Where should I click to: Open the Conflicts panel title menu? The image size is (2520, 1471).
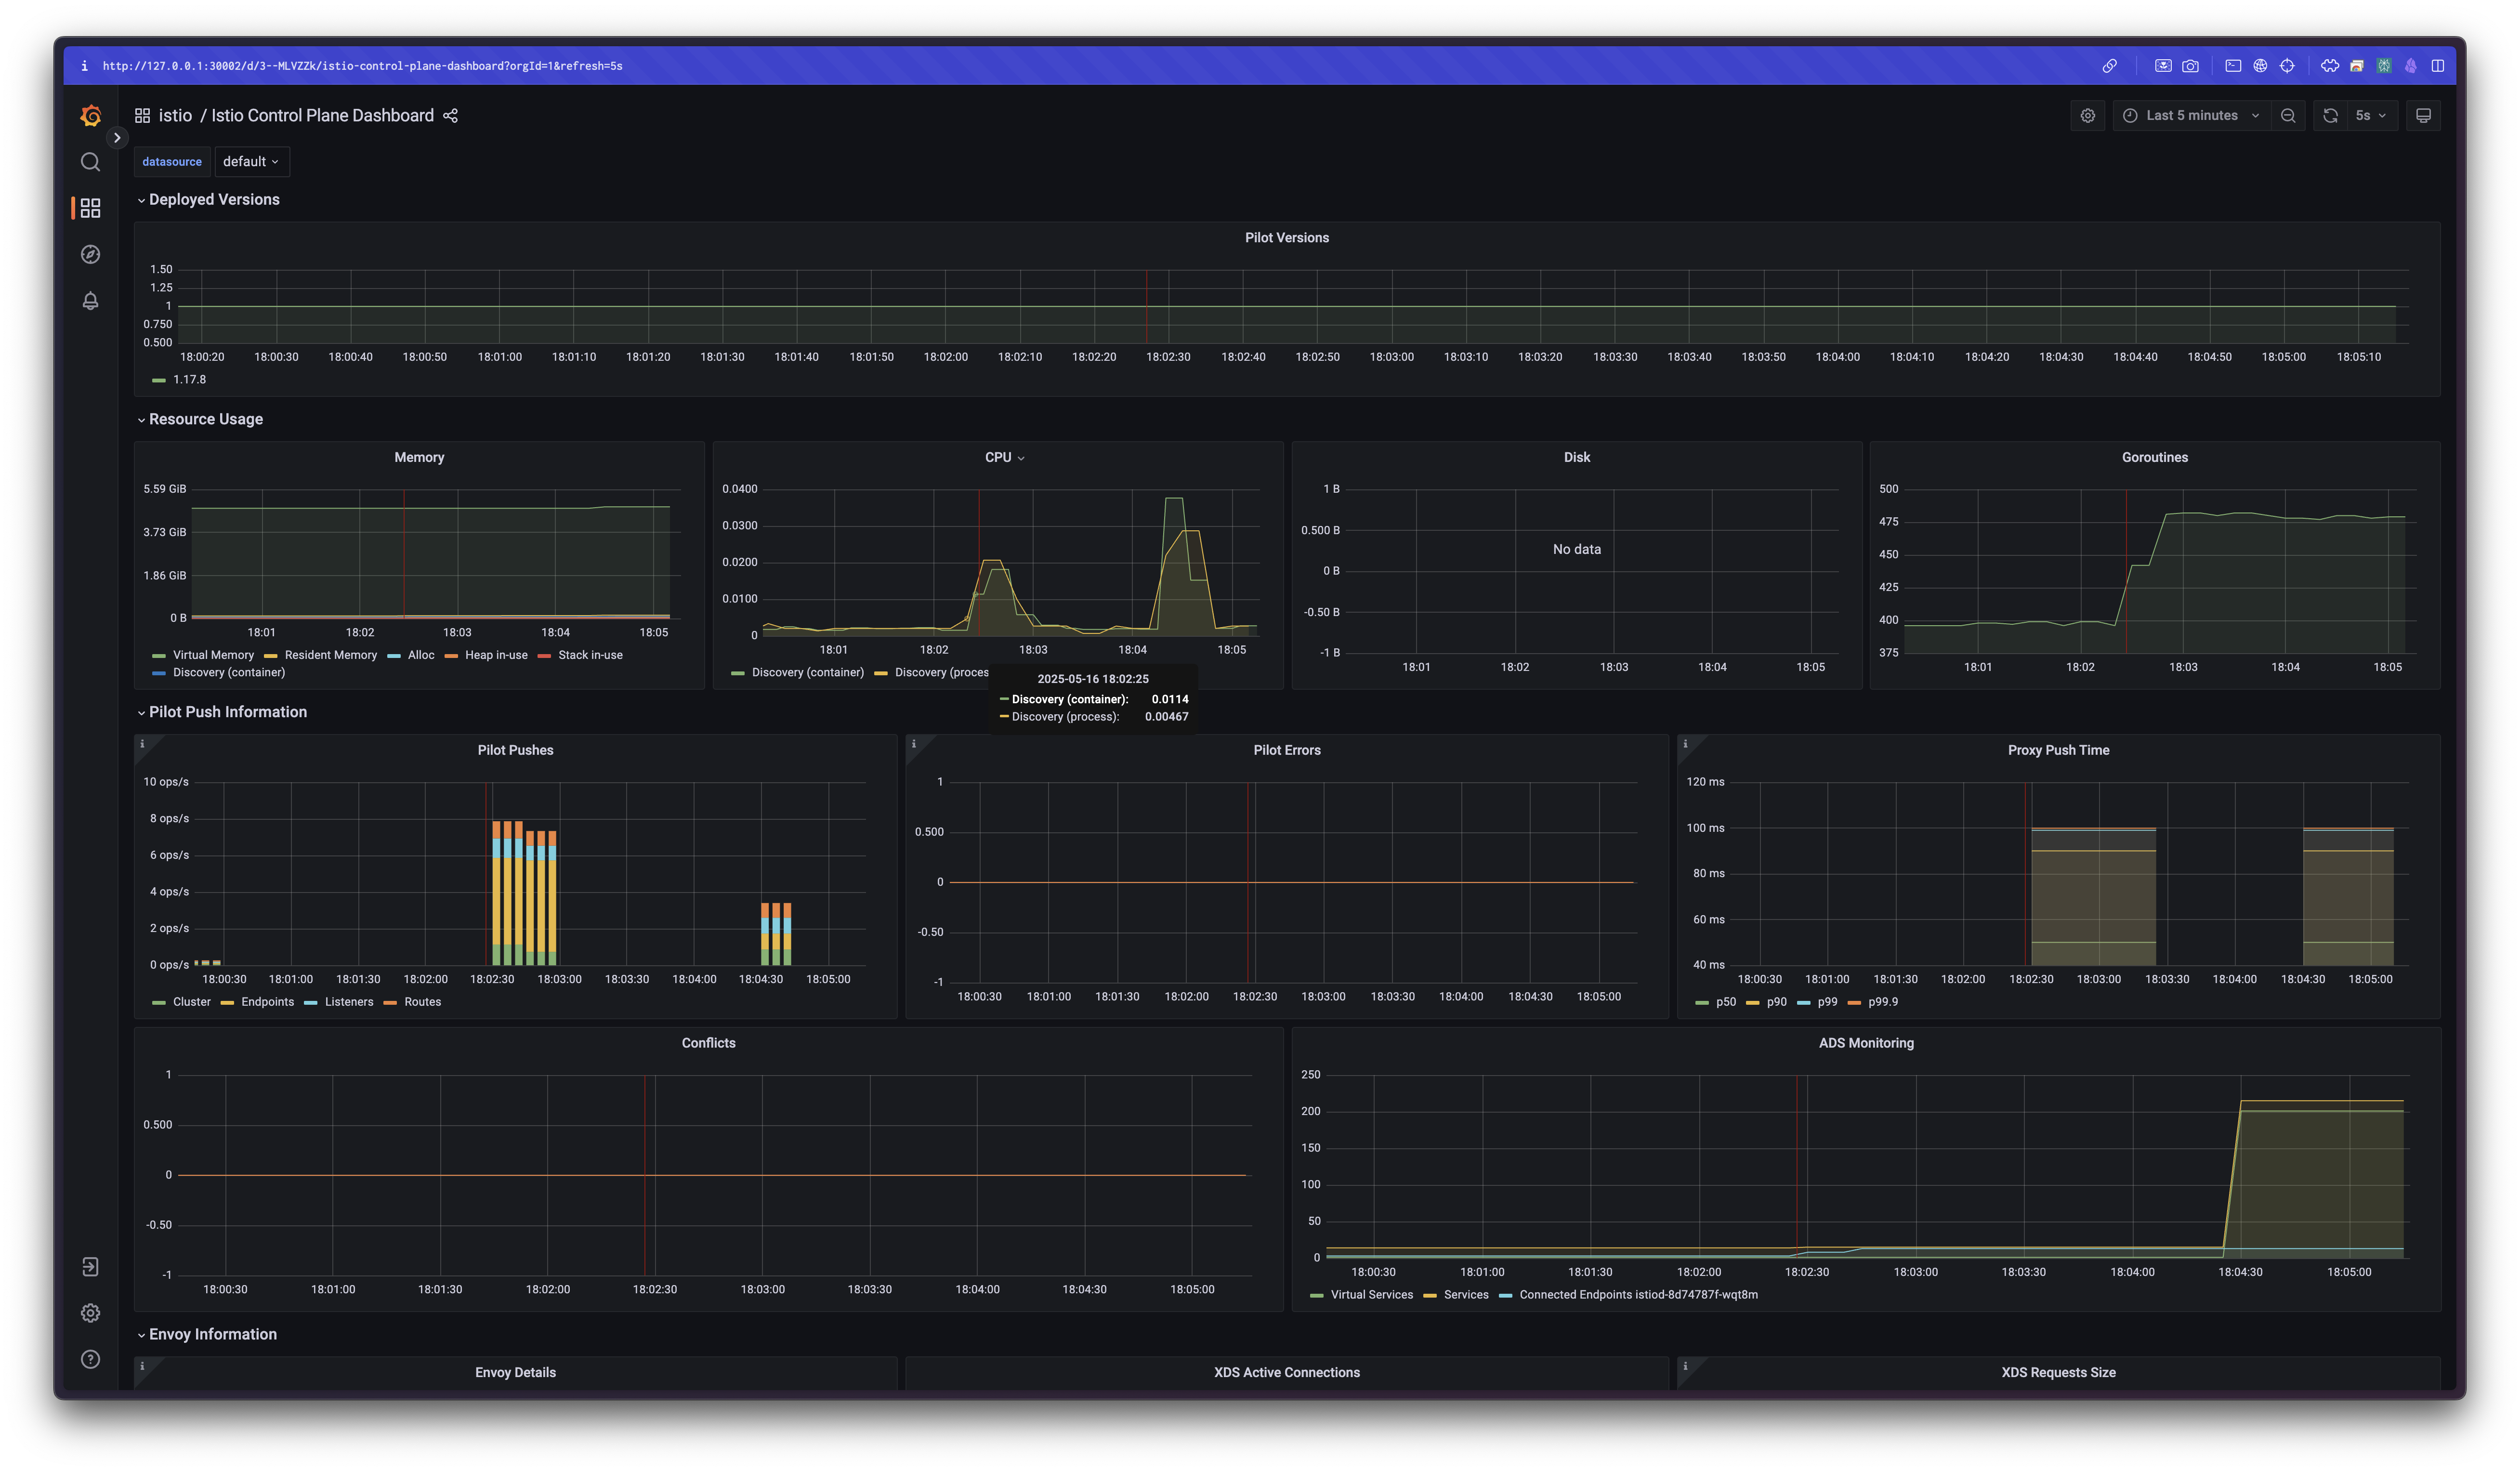[x=708, y=1043]
